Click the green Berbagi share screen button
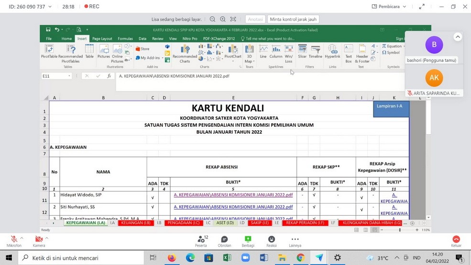The width and height of the screenshot is (471, 265). tap(248, 241)
